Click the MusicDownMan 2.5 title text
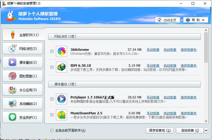This screenshot has width=212, height=140. click(86, 113)
